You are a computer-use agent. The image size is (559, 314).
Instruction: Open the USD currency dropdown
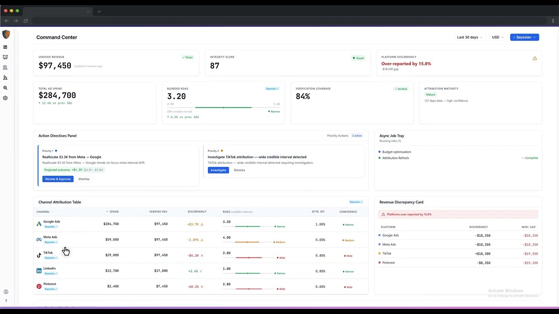click(x=497, y=38)
